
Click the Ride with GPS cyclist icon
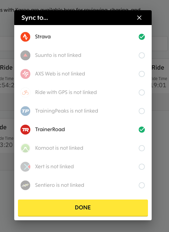tap(25, 92)
